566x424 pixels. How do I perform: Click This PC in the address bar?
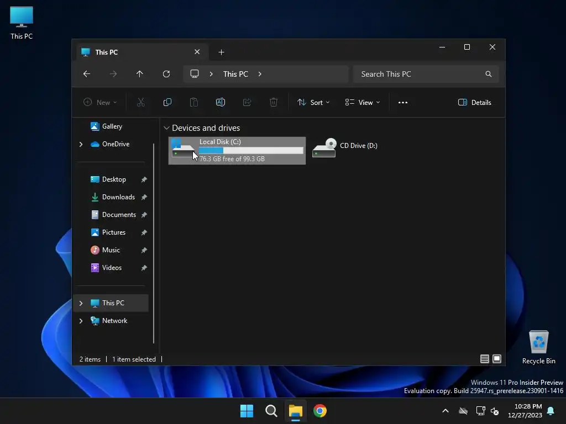point(235,74)
